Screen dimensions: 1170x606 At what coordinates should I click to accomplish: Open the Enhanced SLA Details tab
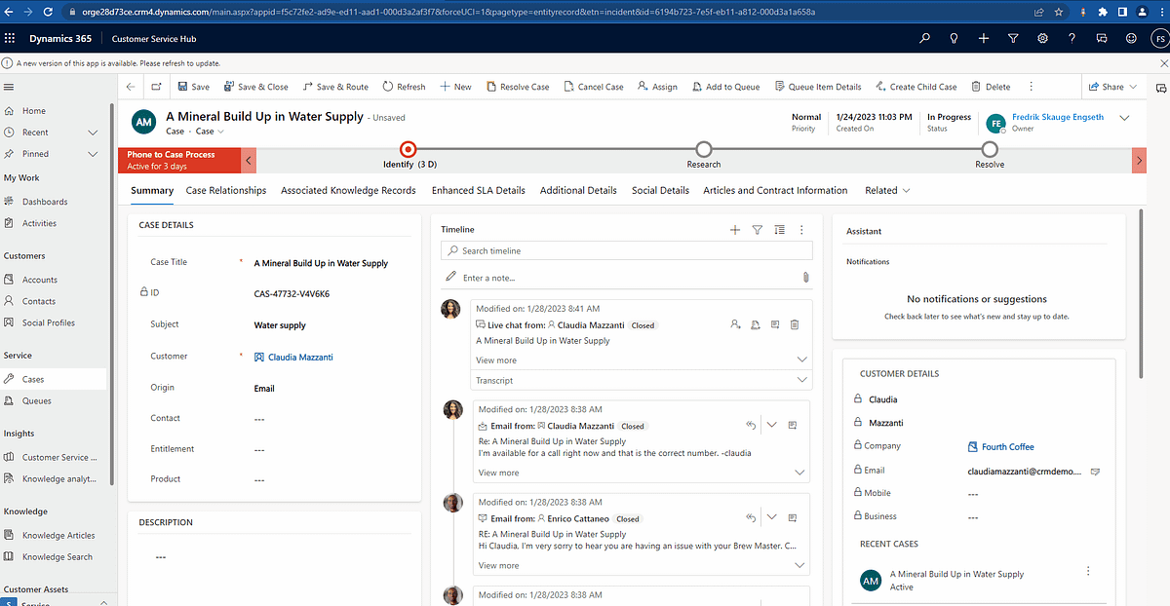pos(478,190)
